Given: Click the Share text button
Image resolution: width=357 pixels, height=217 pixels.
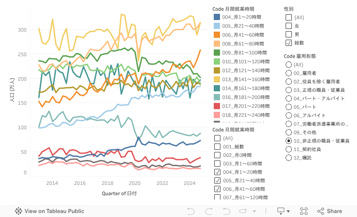Looking at the screenshot, I should pyautogui.click(x=334, y=211).
